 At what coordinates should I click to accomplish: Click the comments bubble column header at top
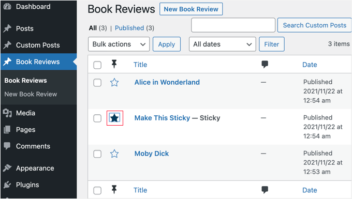265,64
